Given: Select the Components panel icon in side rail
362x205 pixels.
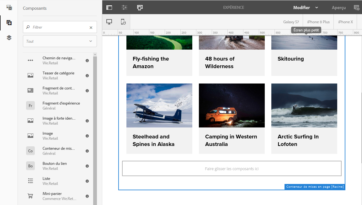Looking at the screenshot, I should [9, 23].
